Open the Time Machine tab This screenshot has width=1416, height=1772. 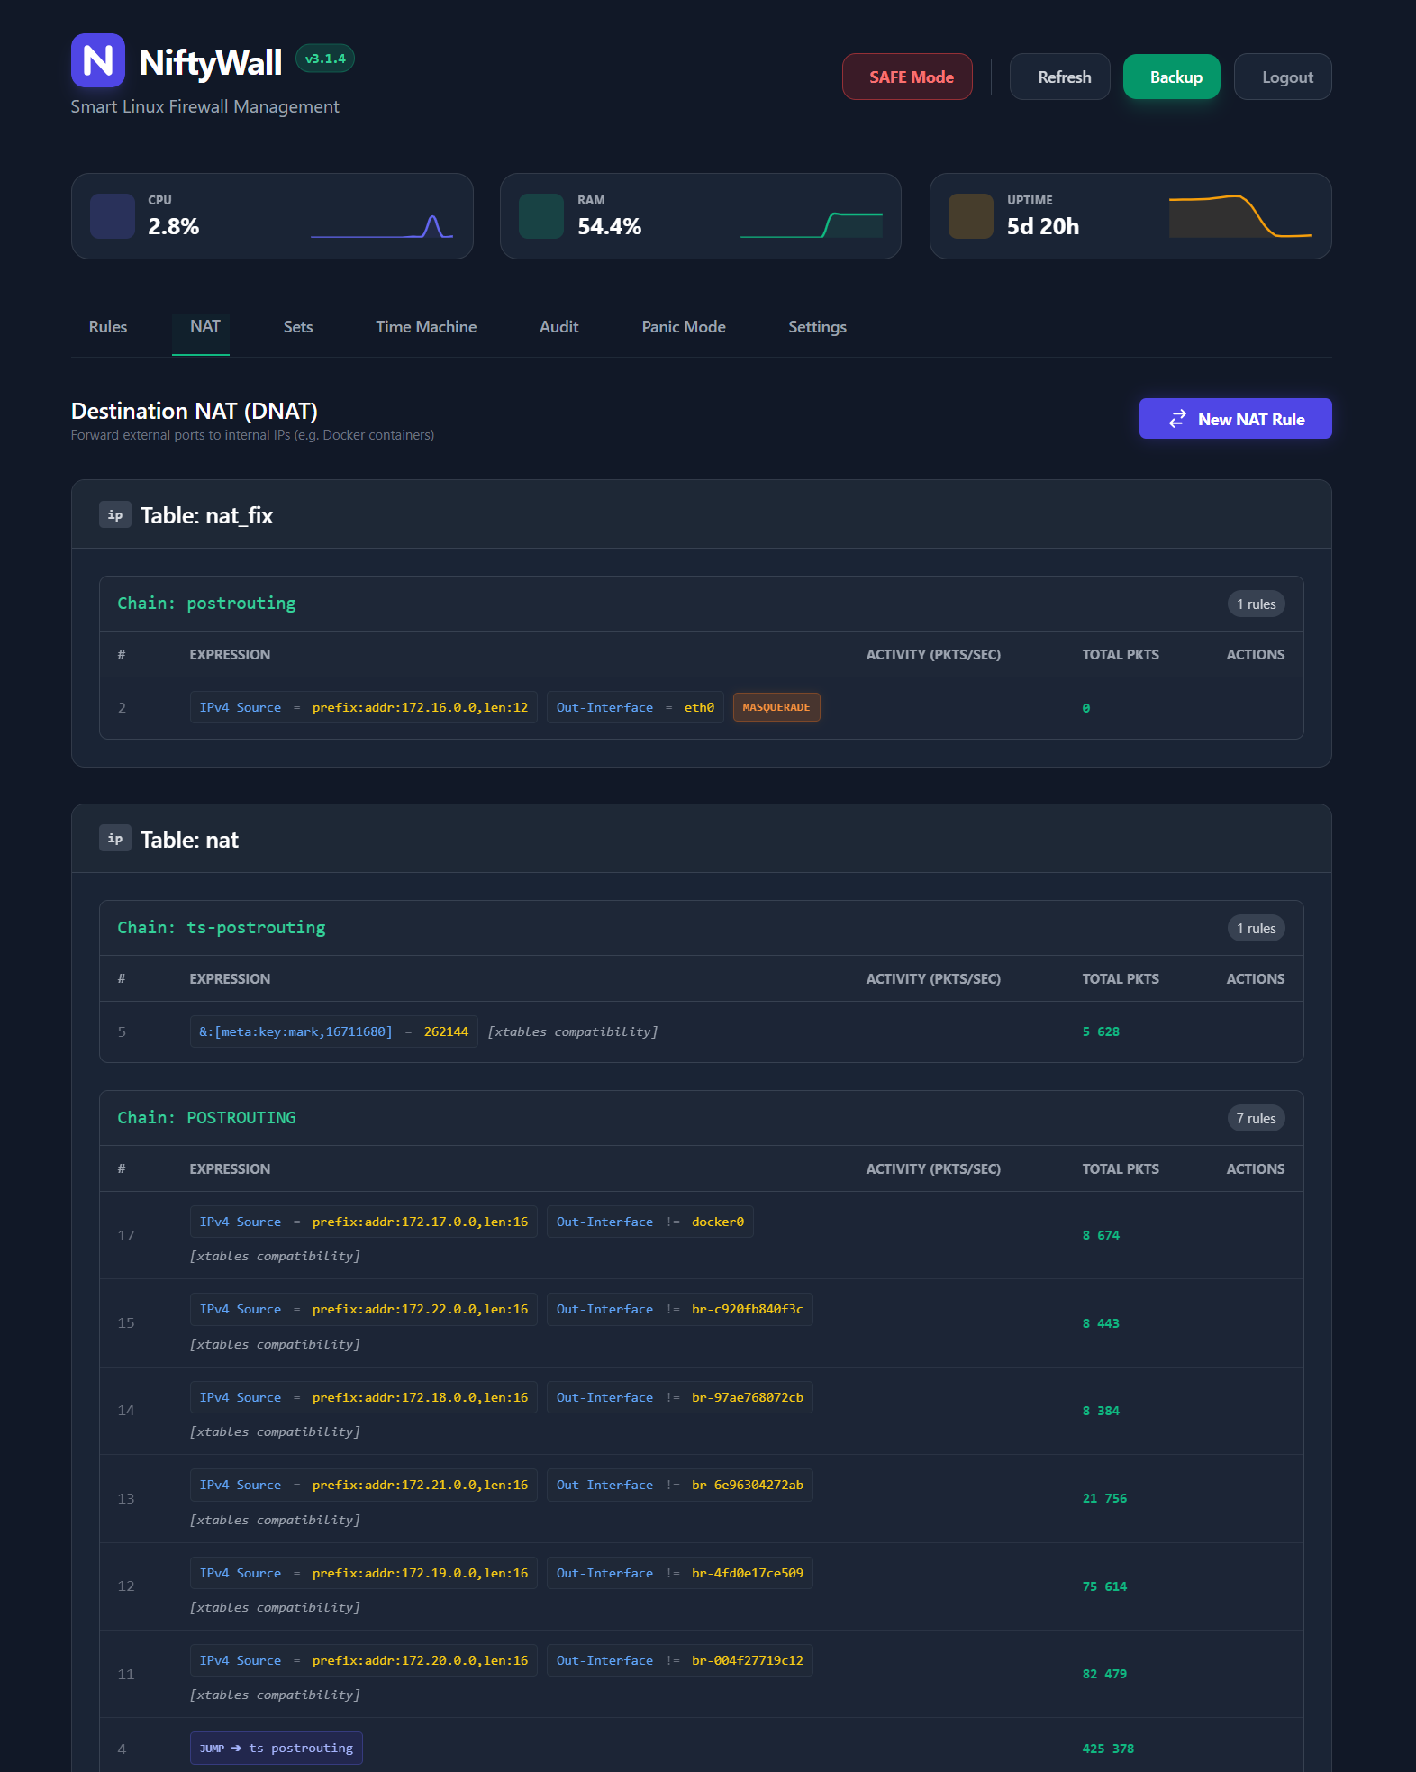pos(426,327)
